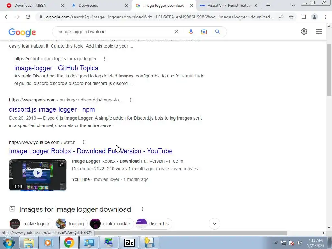Open 7-Zip from the taskbar
Screen dimensions: 332x249
click(x=129, y=243)
